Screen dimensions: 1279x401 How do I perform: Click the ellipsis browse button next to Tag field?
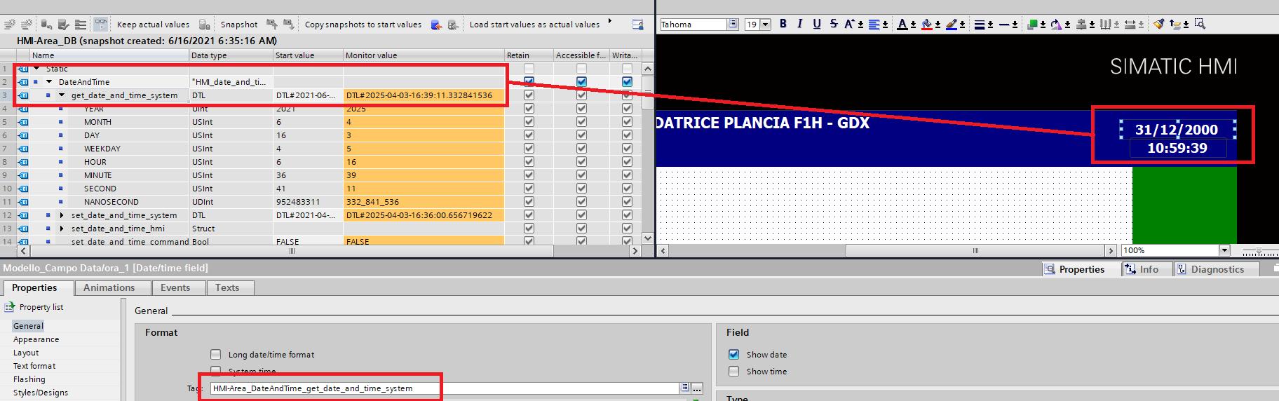697,388
